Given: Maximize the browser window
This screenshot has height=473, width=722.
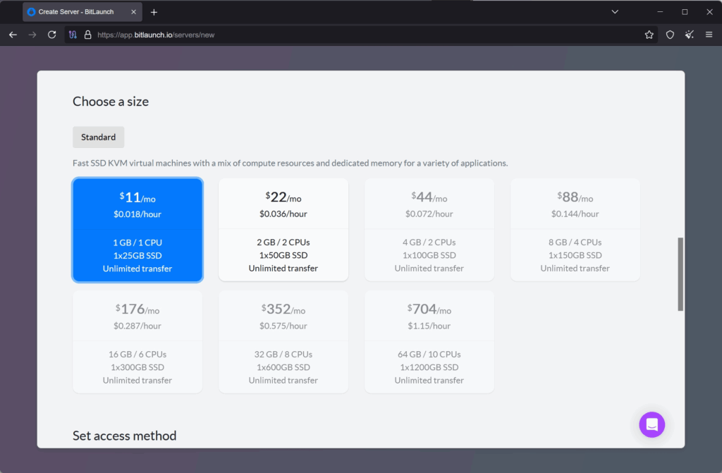Looking at the screenshot, I should click(685, 12).
